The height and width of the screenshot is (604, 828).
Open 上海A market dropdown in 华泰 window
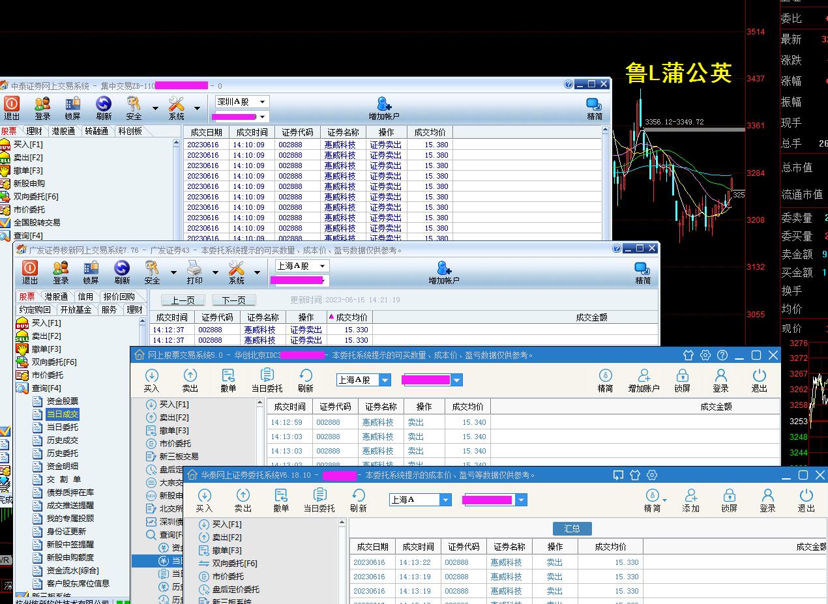point(445,500)
